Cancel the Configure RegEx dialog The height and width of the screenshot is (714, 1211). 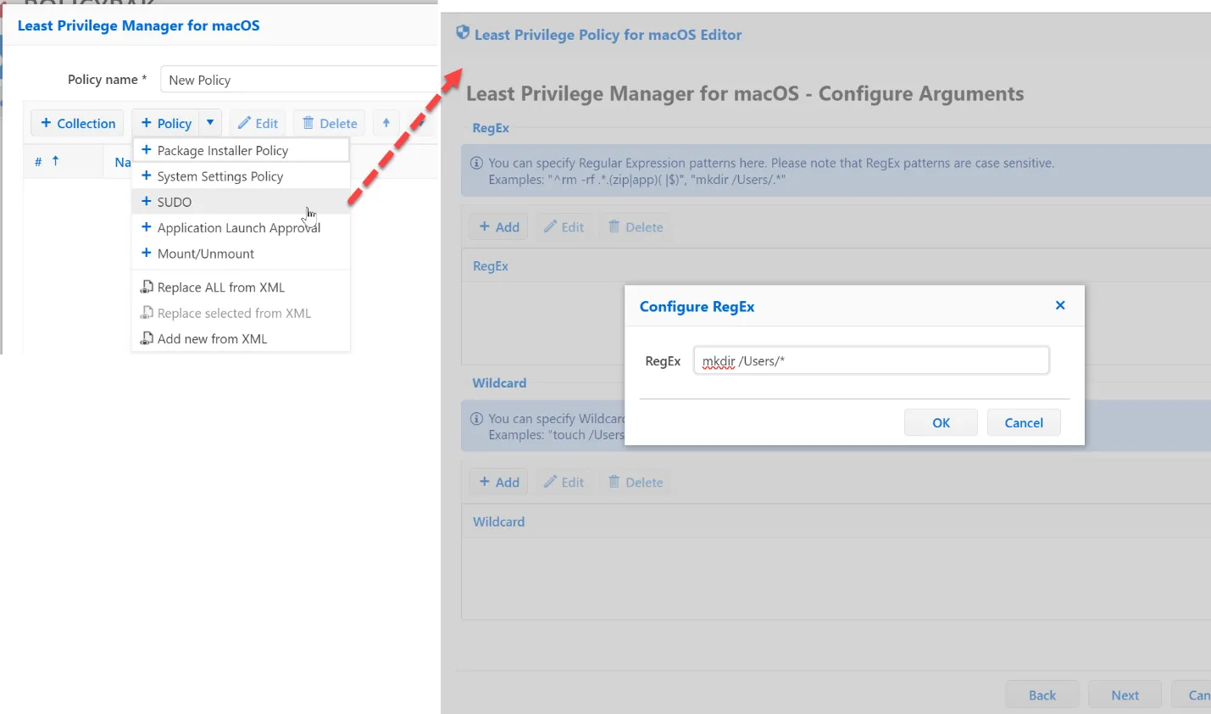1023,422
